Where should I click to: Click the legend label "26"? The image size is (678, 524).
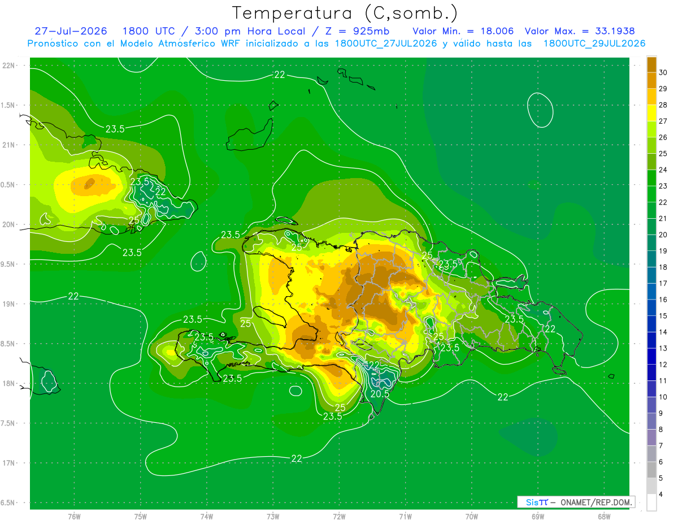coord(663,137)
